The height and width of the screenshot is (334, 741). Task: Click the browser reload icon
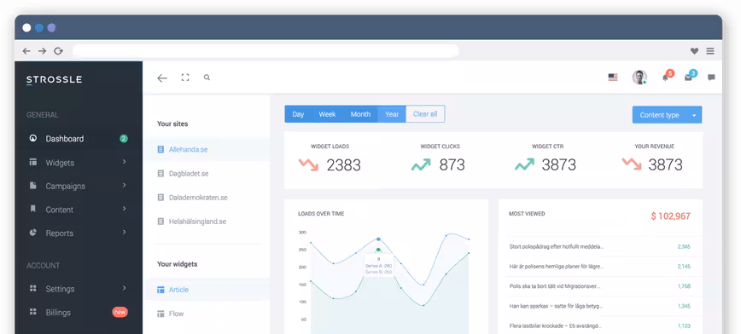click(x=58, y=51)
